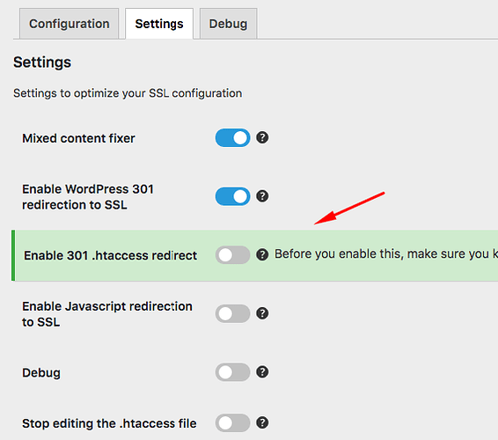The image size is (498, 440).
Task: Click the 'Before you enable this' warning text
Action: coord(386,254)
